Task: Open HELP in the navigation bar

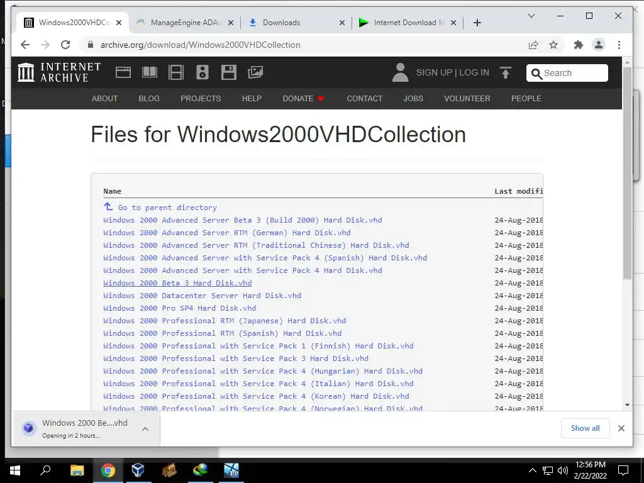Action: (252, 99)
